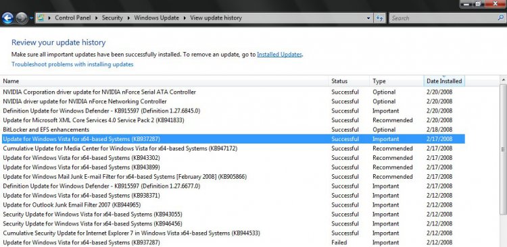The height and width of the screenshot is (247, 507).
Task: Click into the Search input field
Action: click(443, 18)
